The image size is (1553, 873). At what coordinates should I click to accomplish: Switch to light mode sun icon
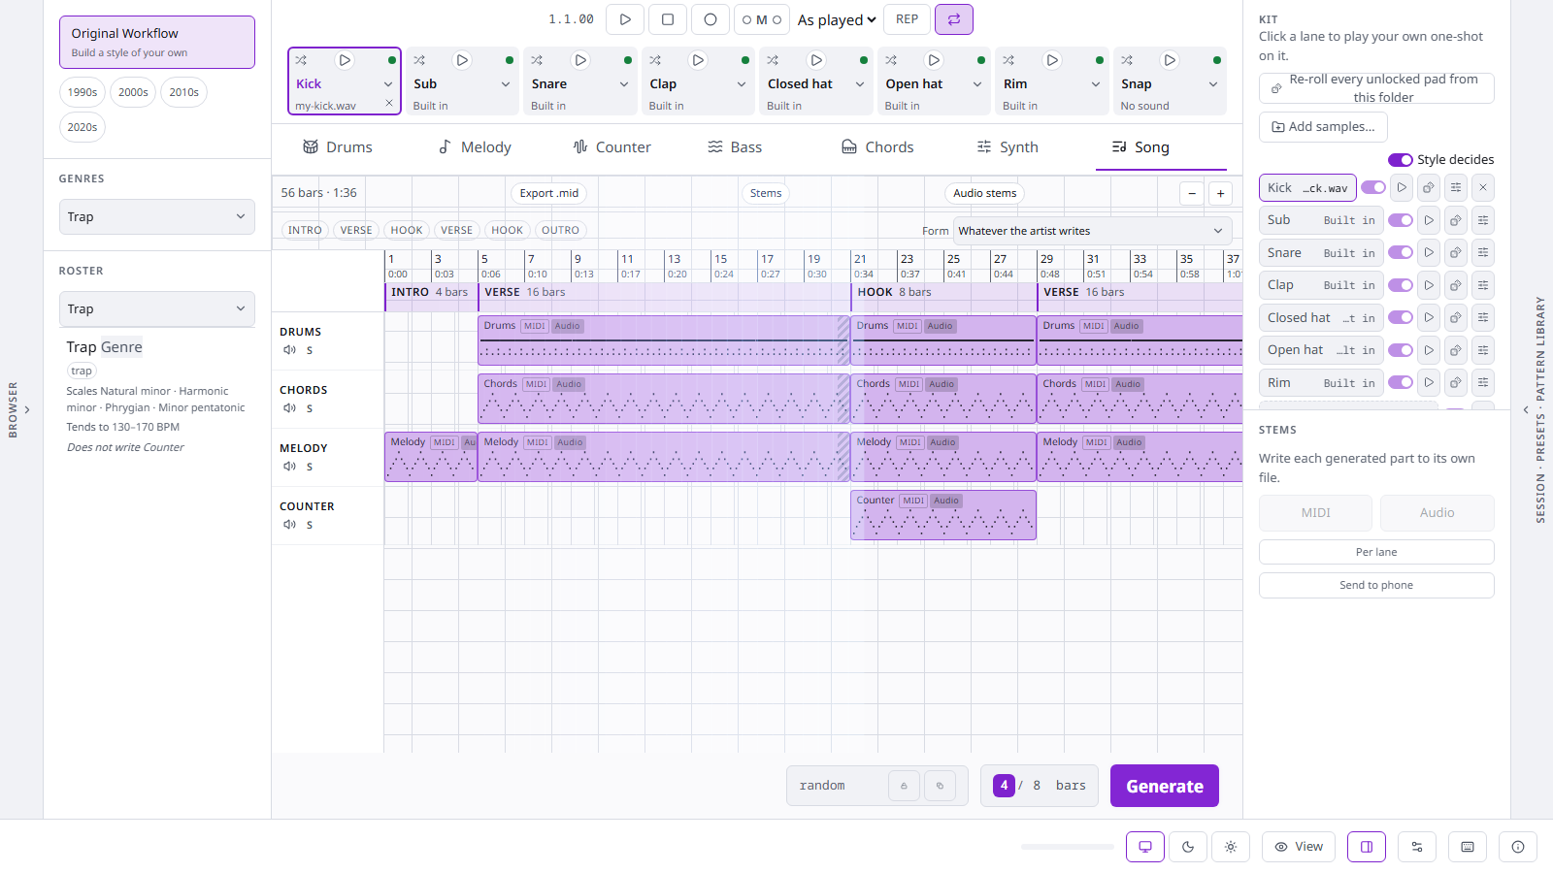pos(1231,847)
